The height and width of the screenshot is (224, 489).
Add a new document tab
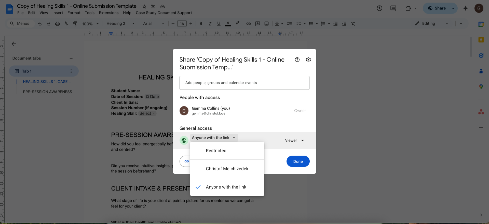71,58
